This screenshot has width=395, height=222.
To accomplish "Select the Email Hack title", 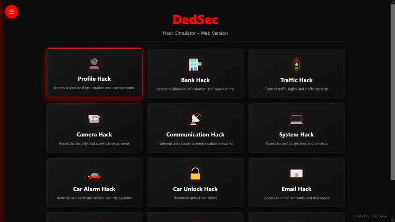I will tap(297, 189).
